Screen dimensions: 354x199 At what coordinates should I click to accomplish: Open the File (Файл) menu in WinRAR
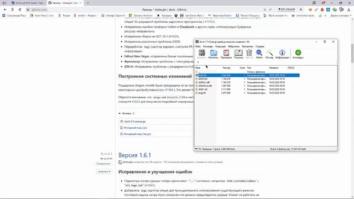click(x=198, y=46)
